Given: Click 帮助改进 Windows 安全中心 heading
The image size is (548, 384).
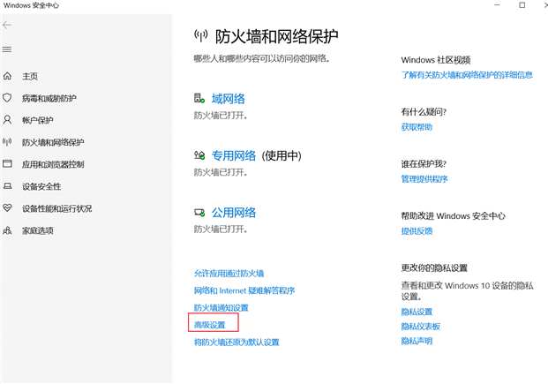Looking at the screenshot, I should tap(454, 215).
